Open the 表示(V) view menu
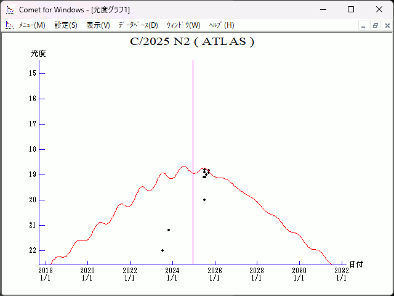Image resolution: width=394 pixels, height=296 pixels. pos(98,25)
